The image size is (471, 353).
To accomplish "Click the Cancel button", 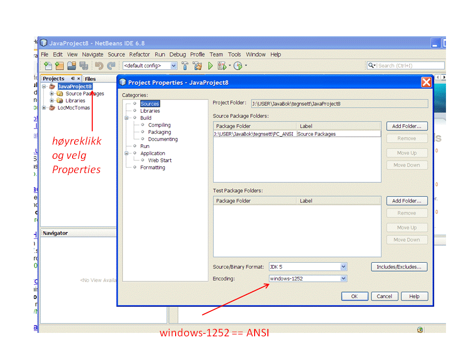I will 385,296.
